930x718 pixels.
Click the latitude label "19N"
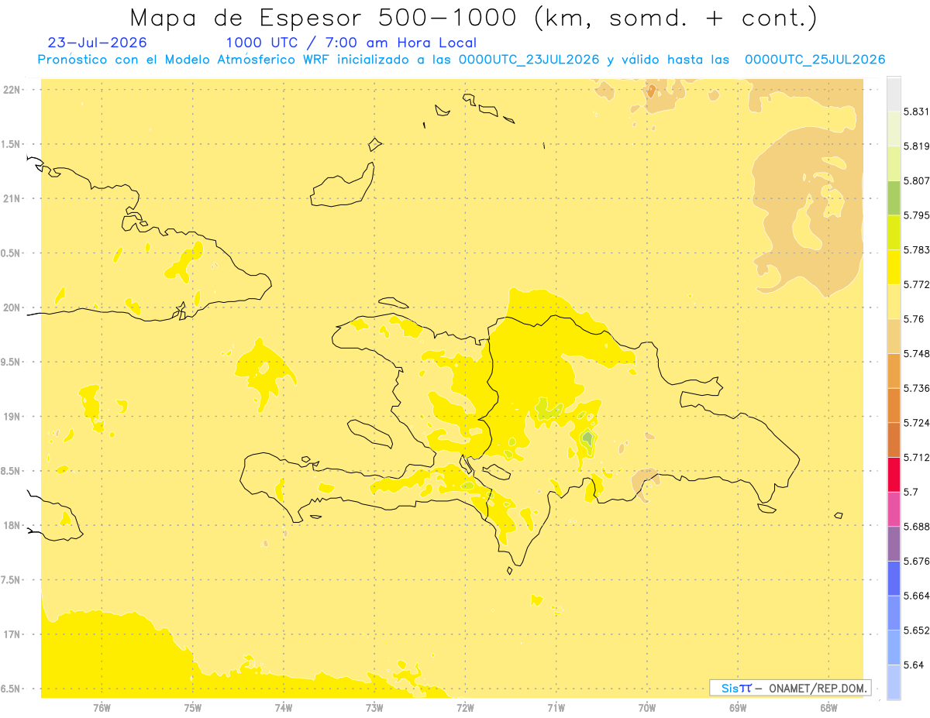[12, 417]
